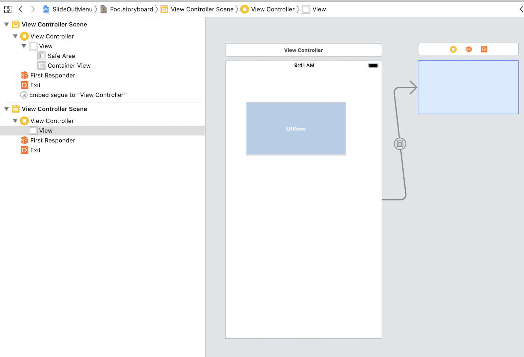Go back in editor history
This screenshot has width=524, height=357.
tap(21, 9)
